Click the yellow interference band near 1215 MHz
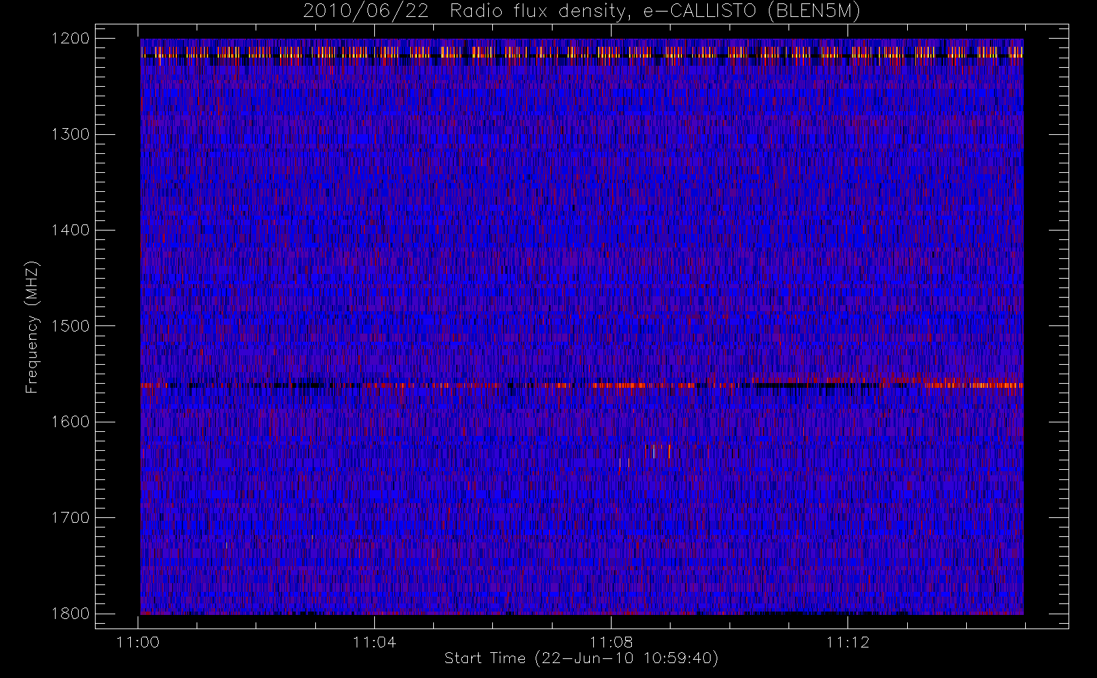1097x678 pixels. coord(582,52)
